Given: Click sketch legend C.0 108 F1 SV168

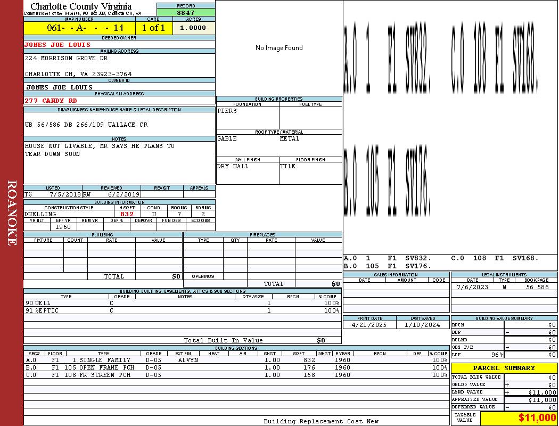Looking at the screenshot, I should click(495, 258).
